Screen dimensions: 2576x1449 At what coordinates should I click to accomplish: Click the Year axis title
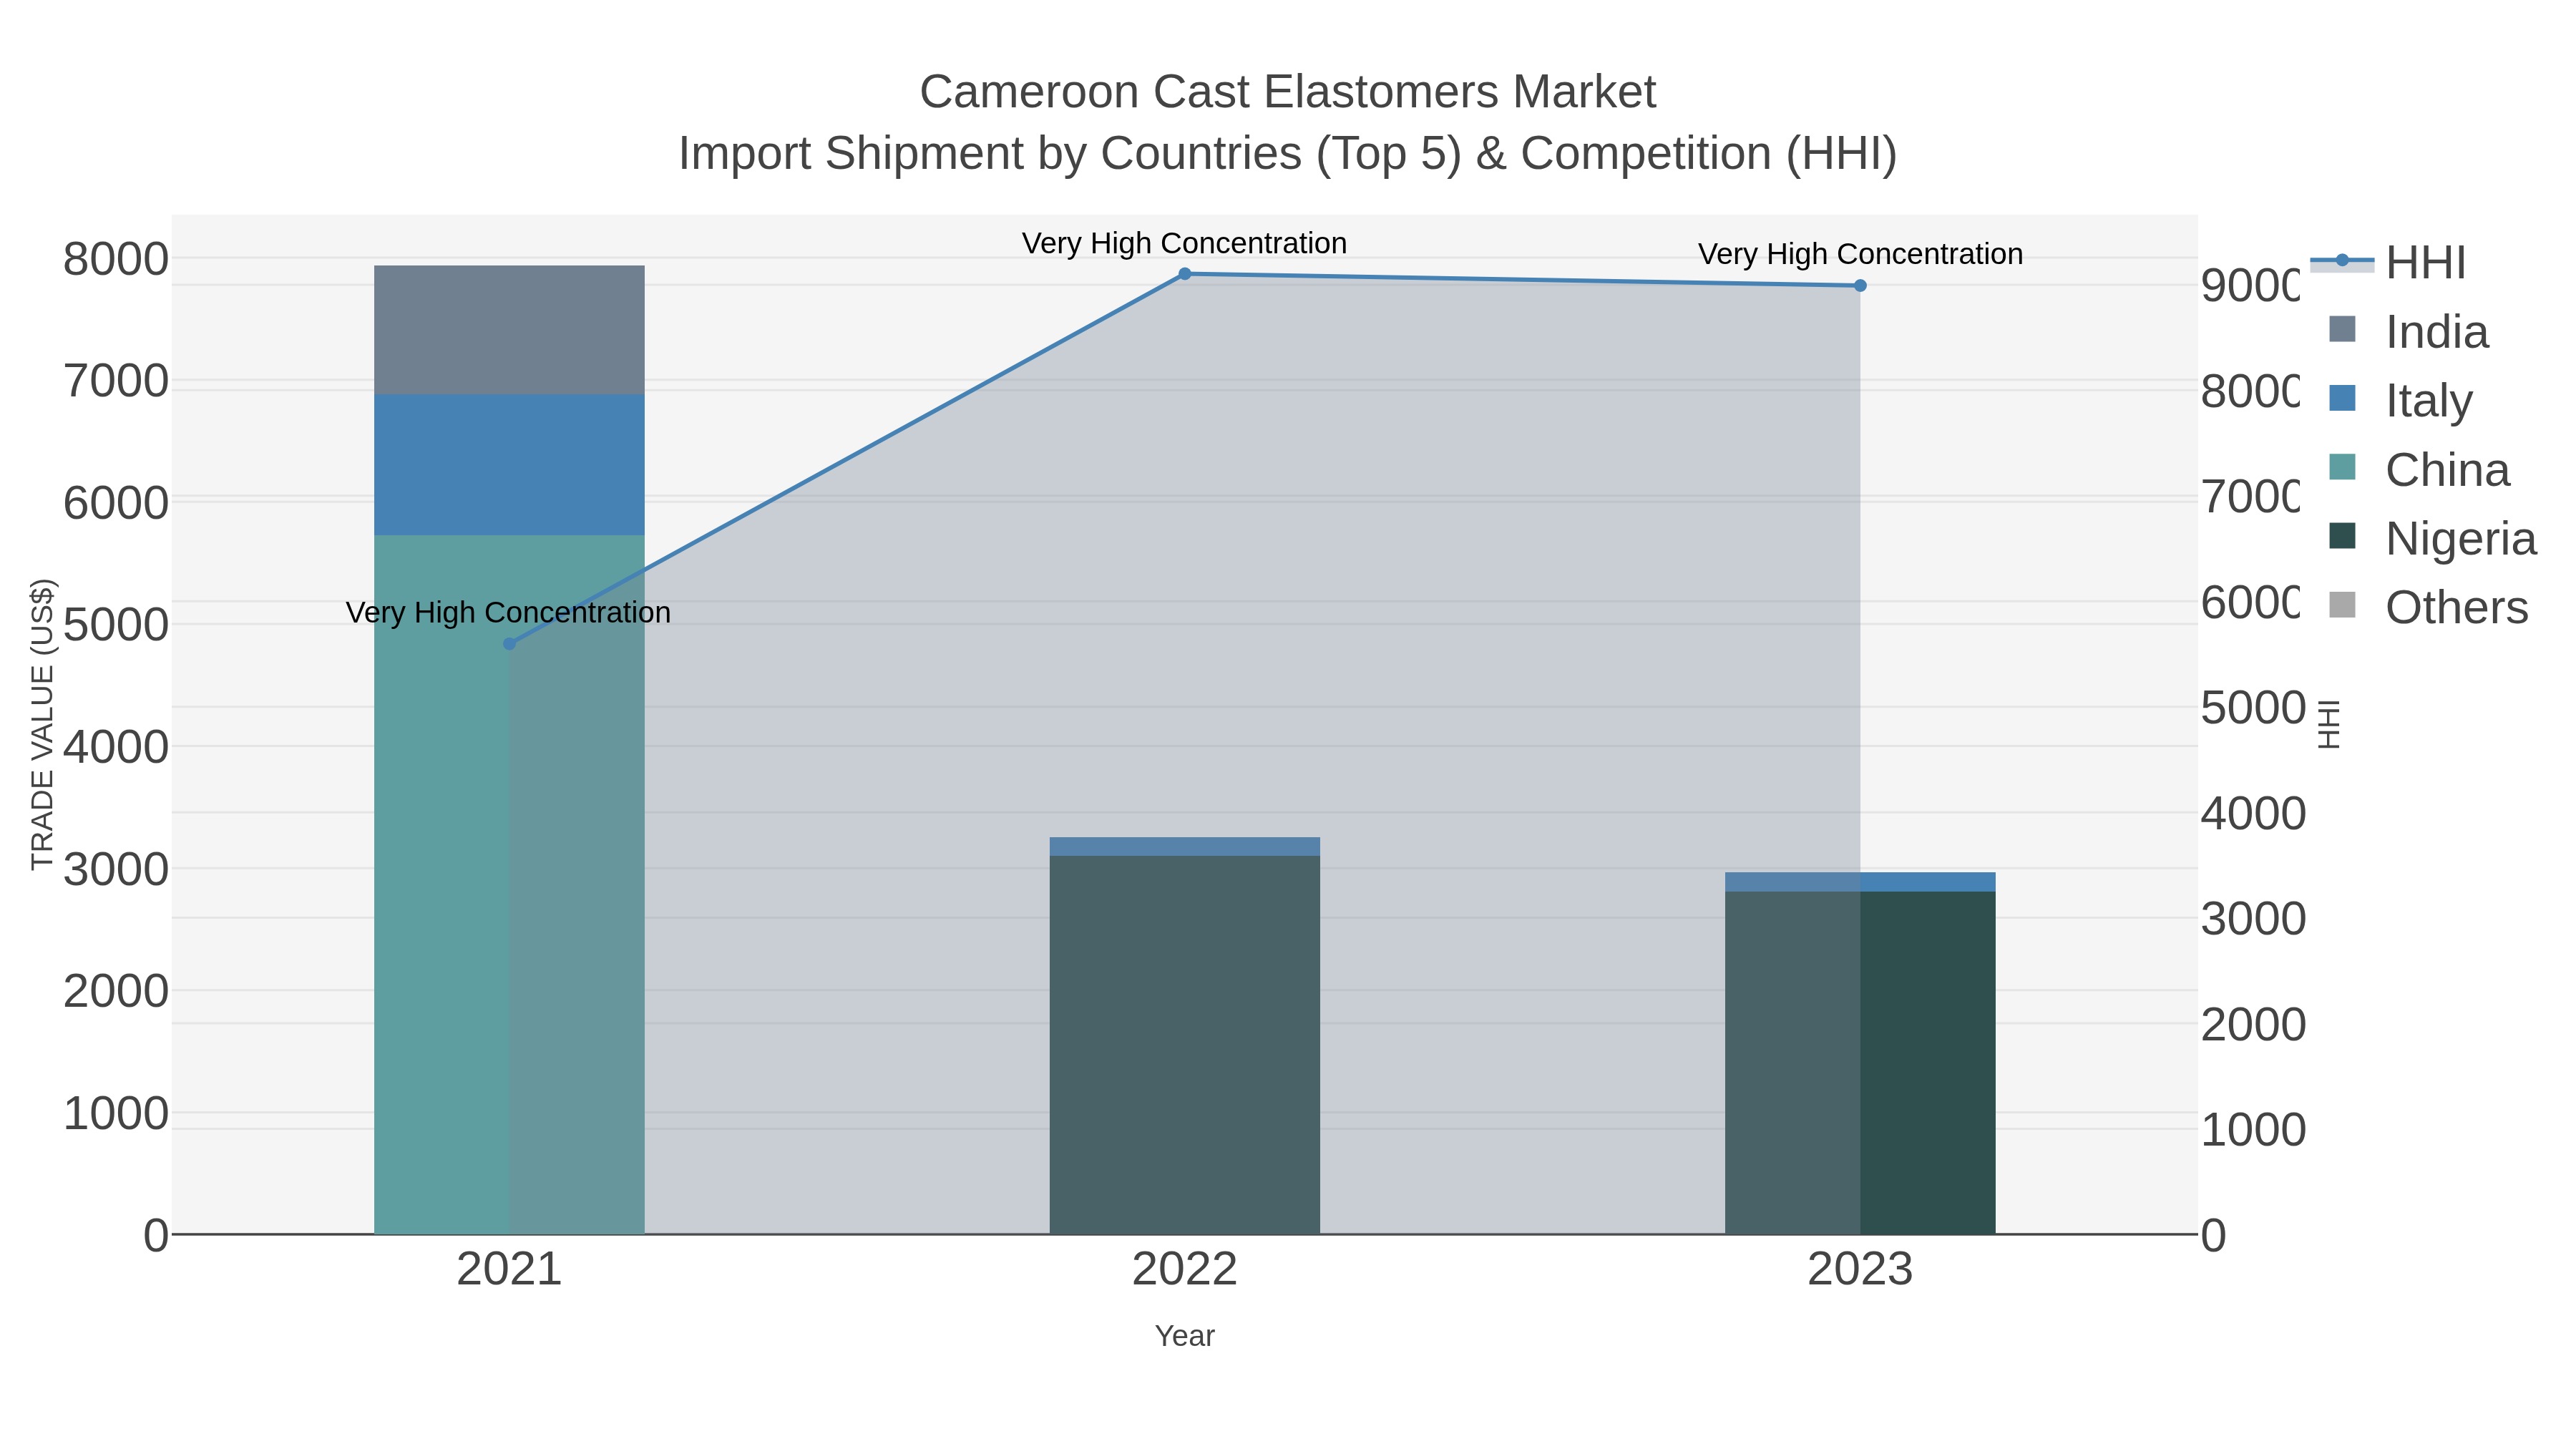pos(1184,1336)
